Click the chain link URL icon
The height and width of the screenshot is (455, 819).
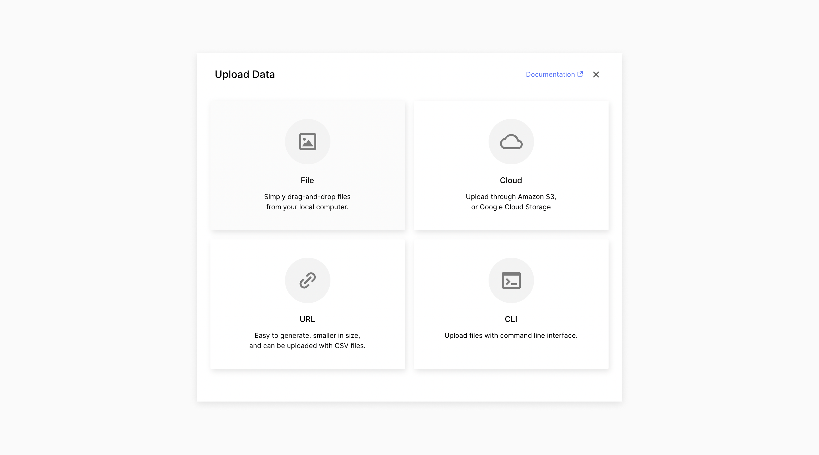pos(307,280)
